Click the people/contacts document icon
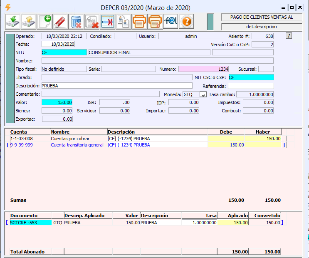309x258 pixels. click(x=123, y=21)
